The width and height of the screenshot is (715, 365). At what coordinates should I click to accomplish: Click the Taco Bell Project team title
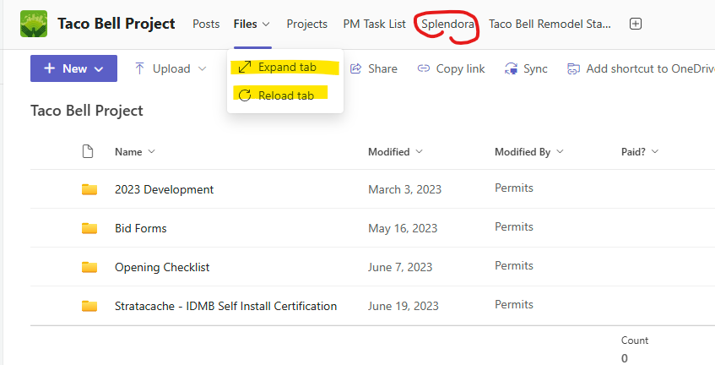click(x=116, y=24)
